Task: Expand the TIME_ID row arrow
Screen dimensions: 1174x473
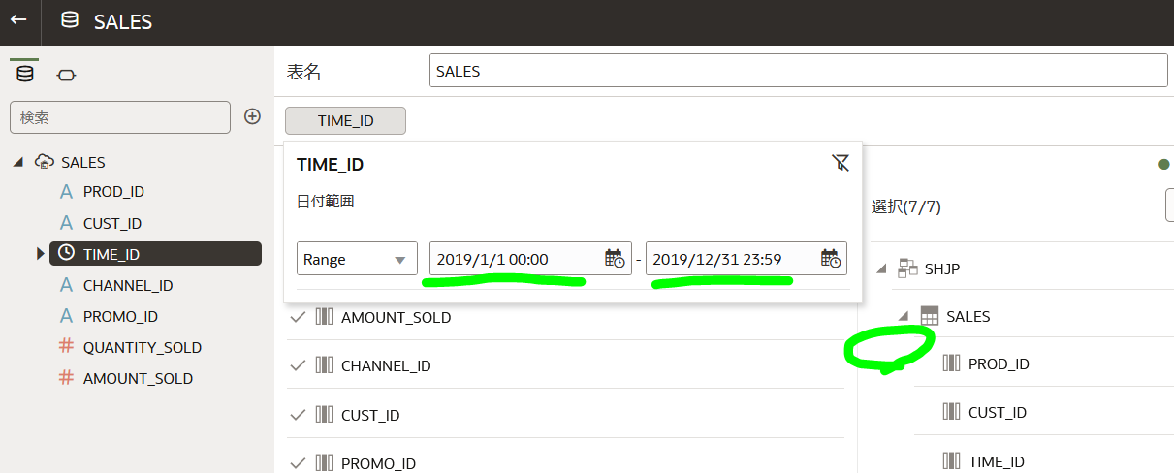Action: point(41,254)
